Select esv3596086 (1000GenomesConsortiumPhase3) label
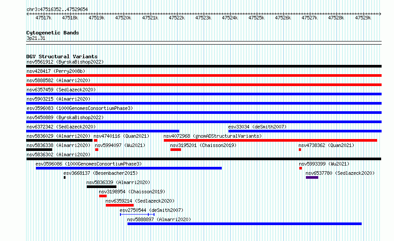 tap(89, 164)
